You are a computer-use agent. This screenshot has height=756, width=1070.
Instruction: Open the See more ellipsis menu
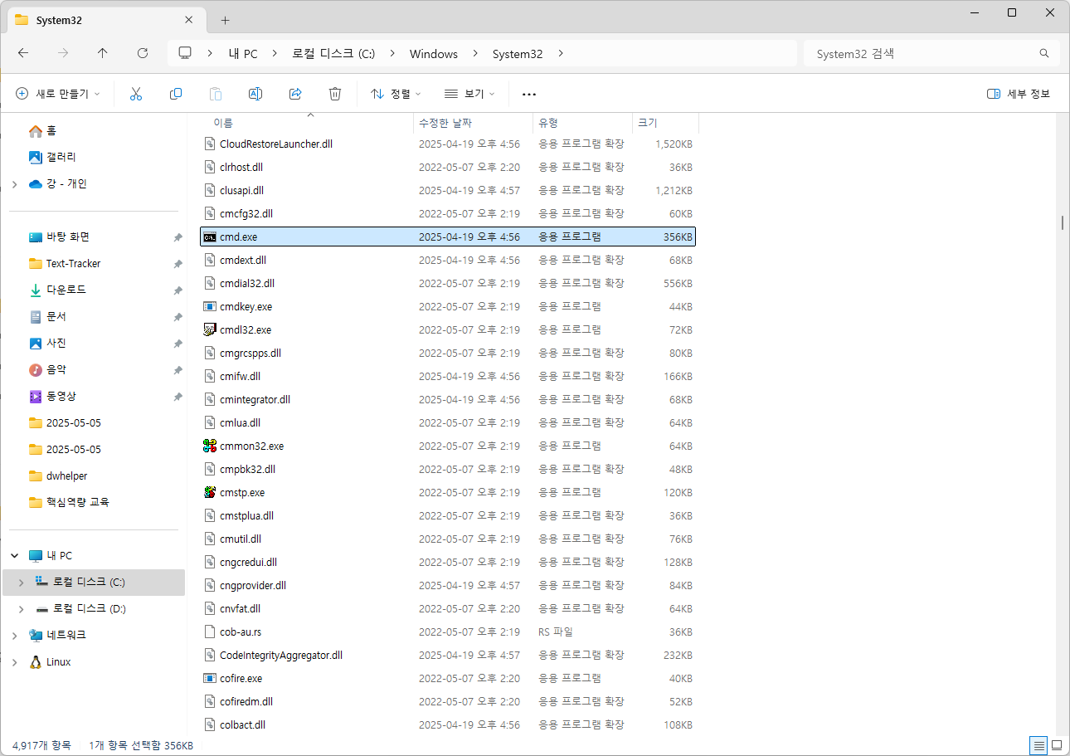(x=529, y=94)
